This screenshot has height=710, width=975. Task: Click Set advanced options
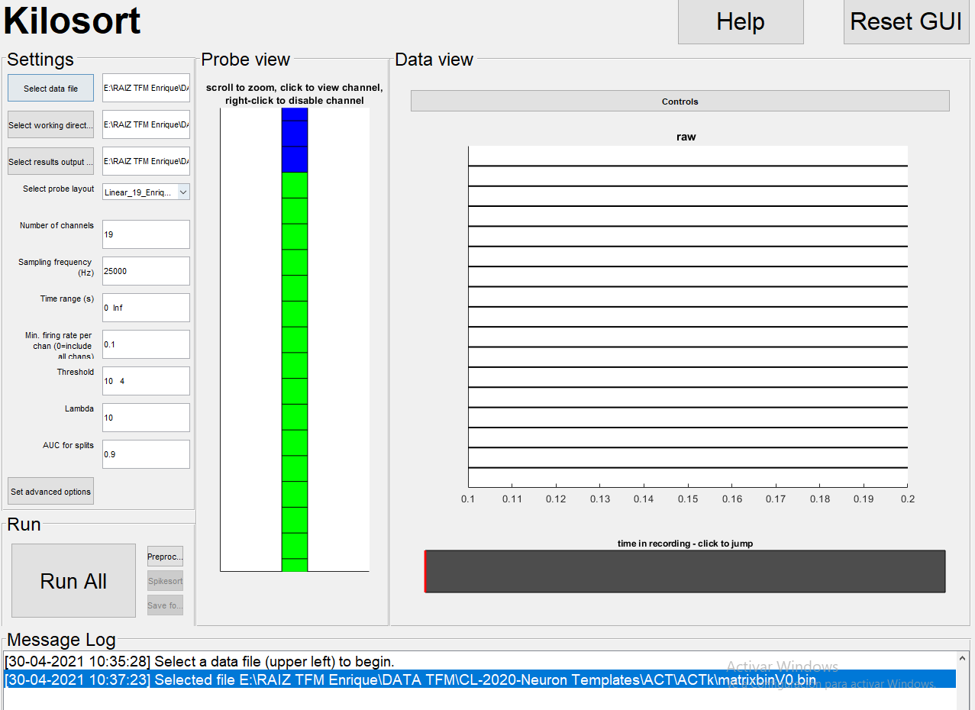tap(50, 491)
